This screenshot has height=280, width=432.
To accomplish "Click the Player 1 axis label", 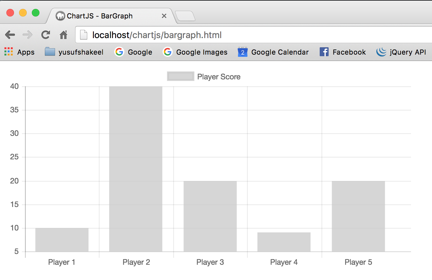I will click(x=62, y=262).
